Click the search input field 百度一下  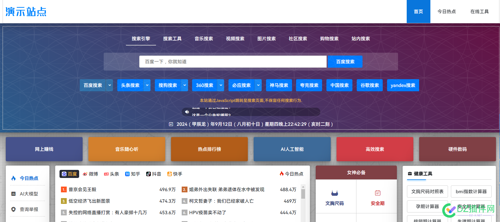tap(233, 62)
